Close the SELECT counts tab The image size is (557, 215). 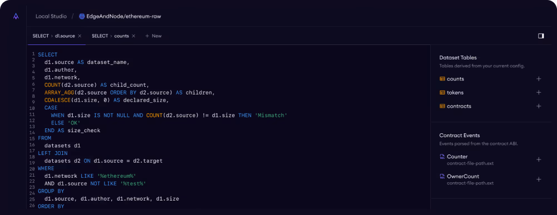(133, 36)
